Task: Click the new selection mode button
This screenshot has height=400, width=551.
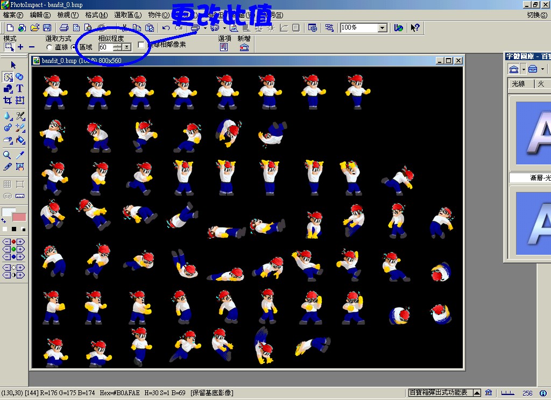Action: click(x=9, y=47)
